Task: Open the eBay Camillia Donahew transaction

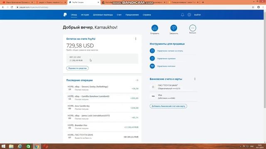Action: (x=102, y=98)
